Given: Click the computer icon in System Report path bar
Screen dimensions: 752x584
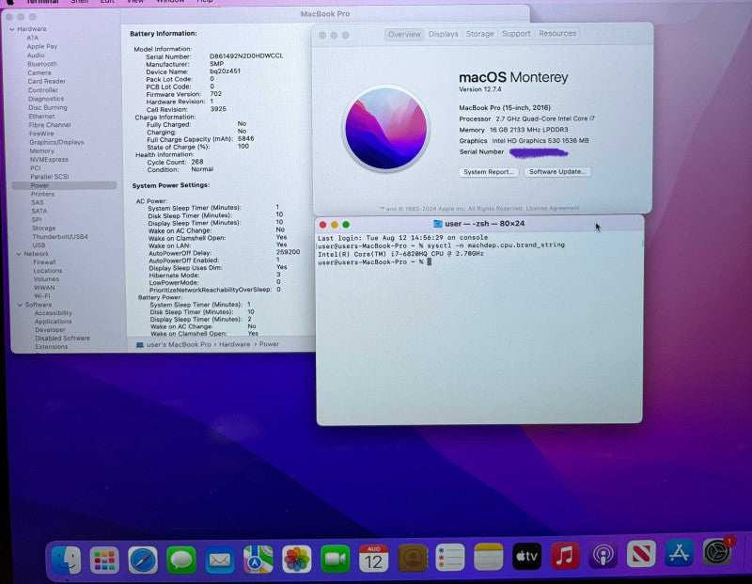Looking at the screenshot, I should click(139, 344).
